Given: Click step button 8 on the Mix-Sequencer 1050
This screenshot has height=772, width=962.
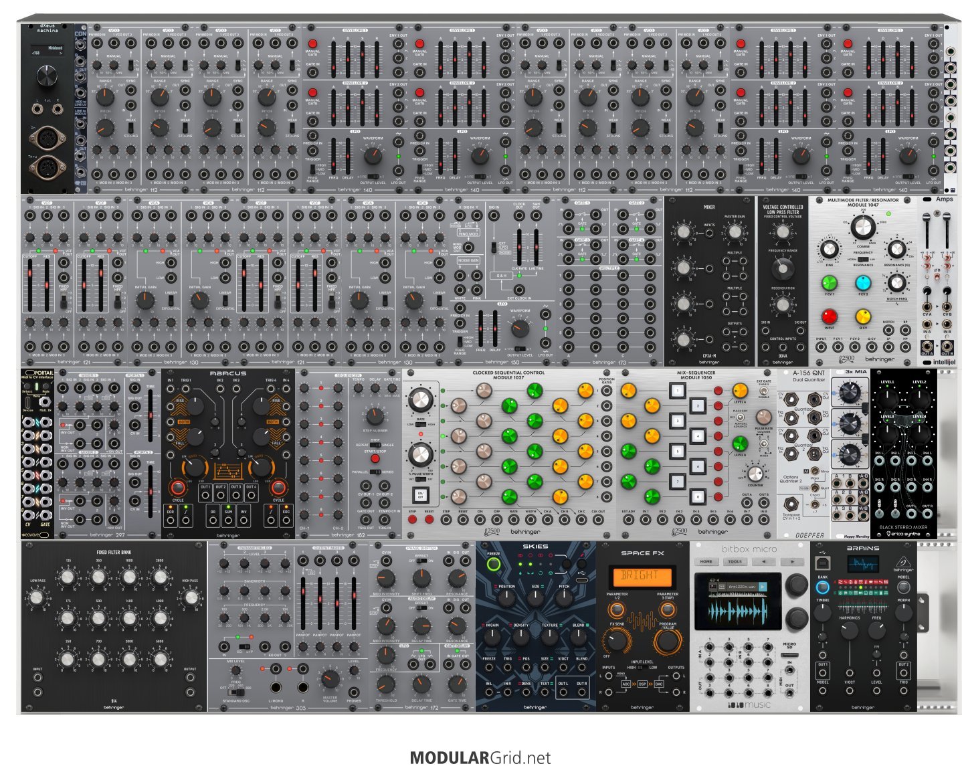Looking at the screenshot, I should (699, 496).
